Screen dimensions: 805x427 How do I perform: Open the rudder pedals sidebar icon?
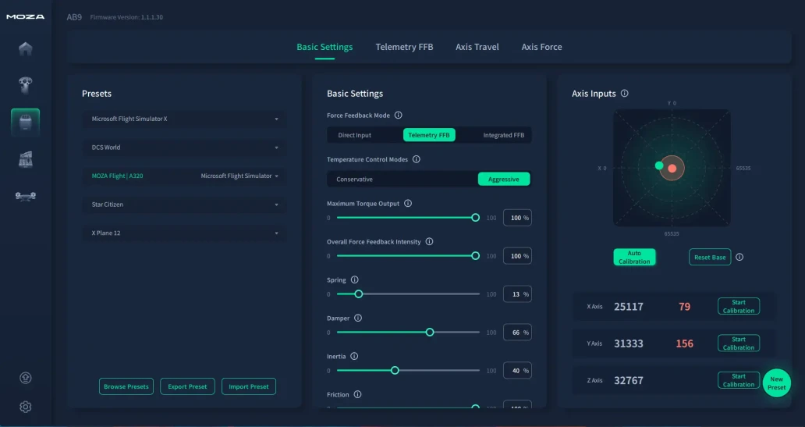tap(25, 196)
